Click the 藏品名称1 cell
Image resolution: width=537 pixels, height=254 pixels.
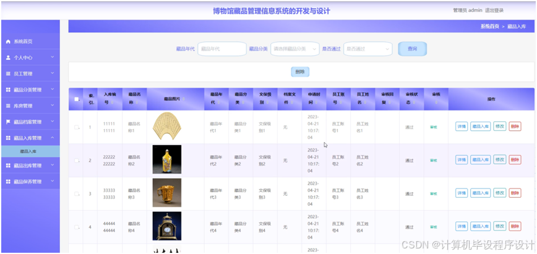click(x=134, y=127)
